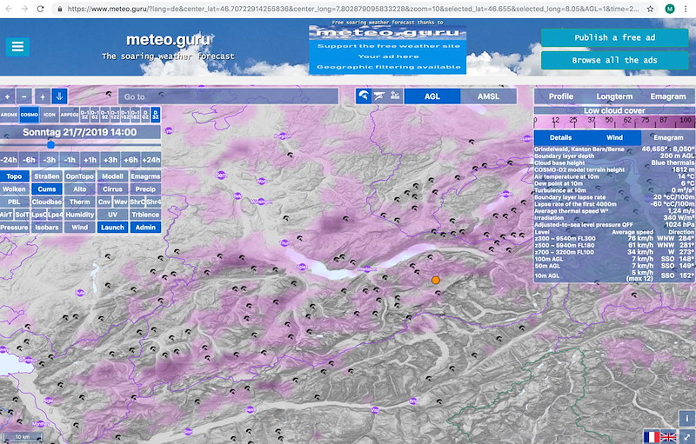696x444 pixels.
Task: Select the hang glider icon
Action: click(378, 96)
